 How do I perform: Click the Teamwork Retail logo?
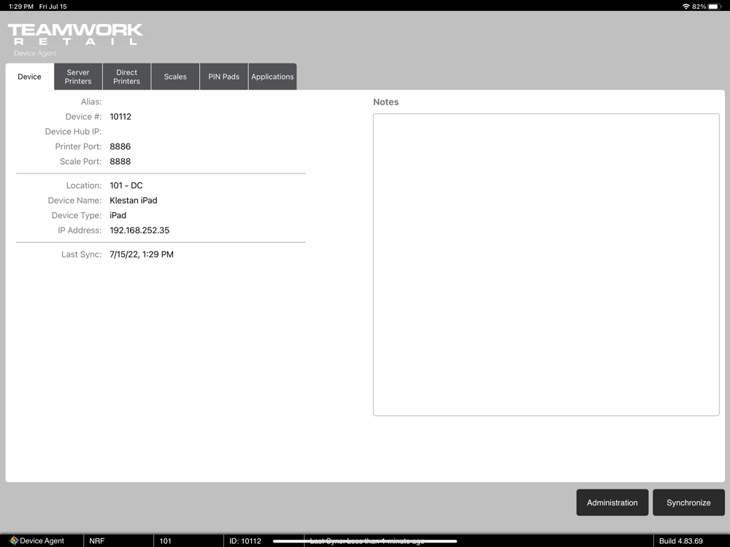75,35
